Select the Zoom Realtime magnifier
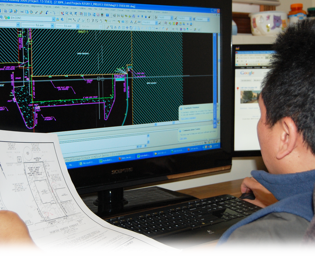Screen dimensions: 315x269 click(67, 13)
